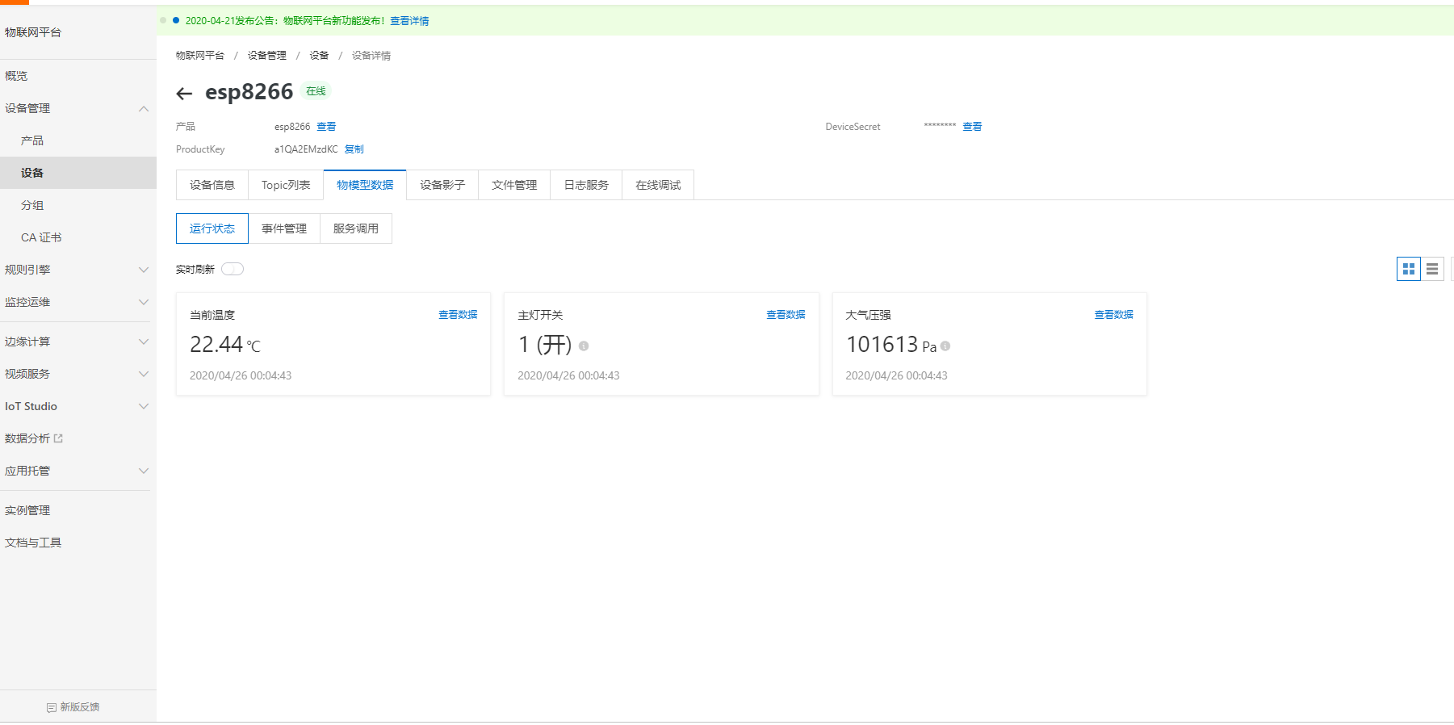Click the 1 (开) switch value

tap(545, 345)
